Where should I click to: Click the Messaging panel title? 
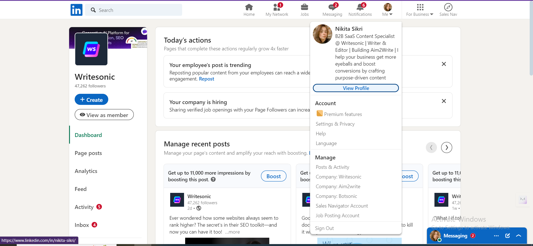click(455, 236)
